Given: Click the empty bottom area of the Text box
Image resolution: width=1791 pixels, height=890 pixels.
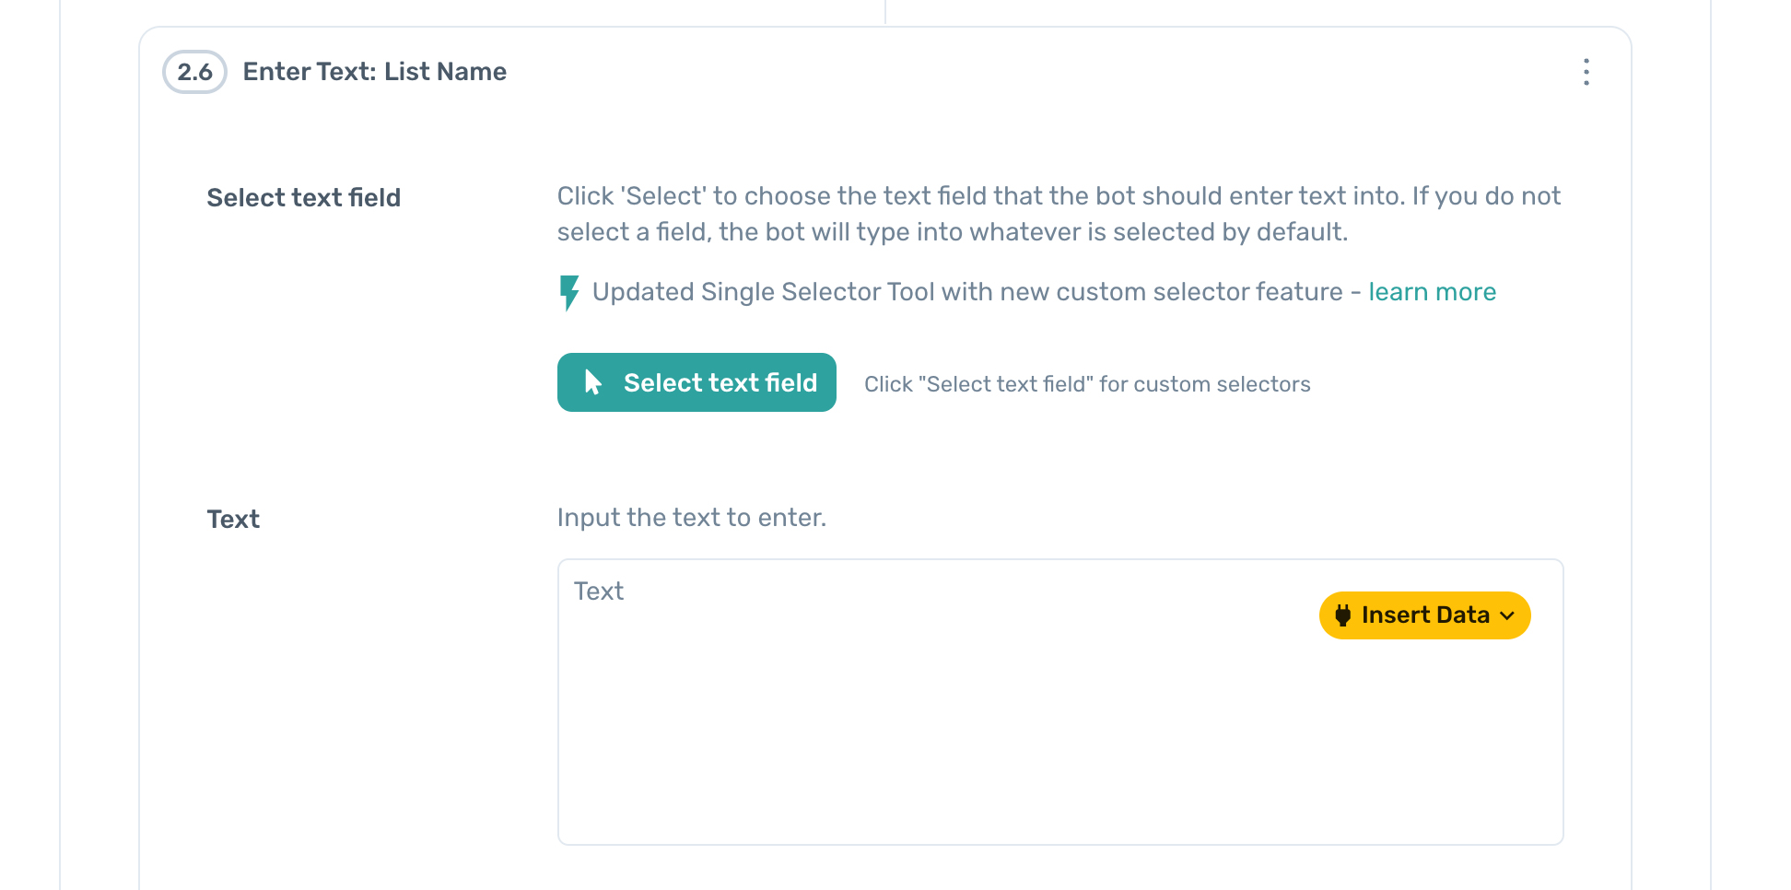Looking at the screenshot, I should [1059, 802].
